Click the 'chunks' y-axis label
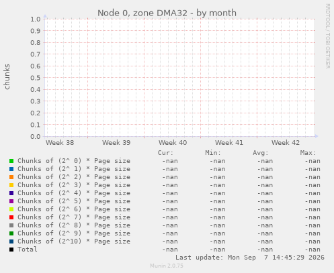 click(x=7, y=76)
